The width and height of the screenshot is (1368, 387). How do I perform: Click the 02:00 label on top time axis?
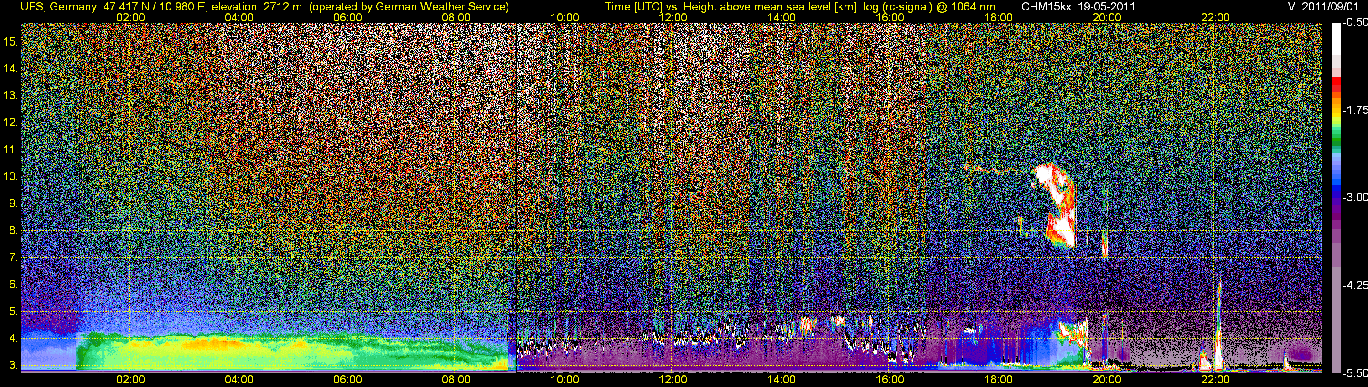130,17
